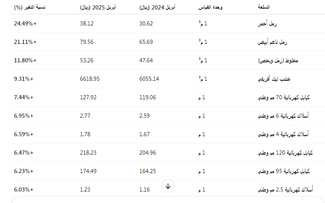
Task: Click the أبريل 2025 (ريال) column header
Action: tap(98, 7)
